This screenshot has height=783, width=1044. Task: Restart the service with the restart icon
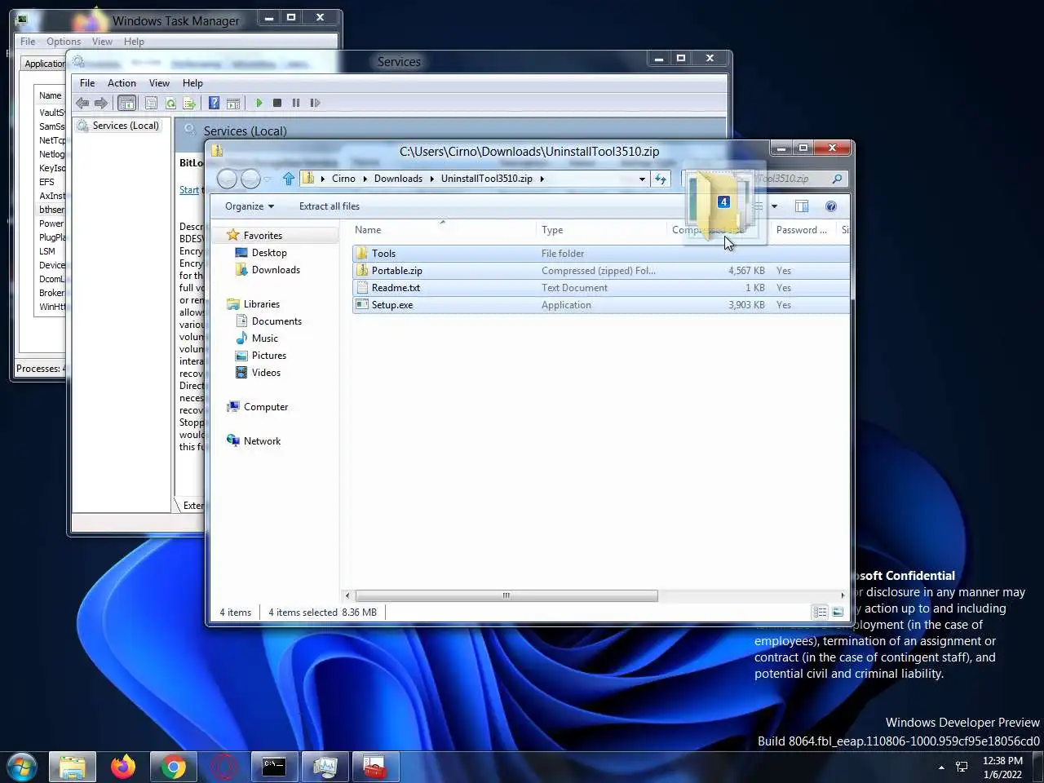click(x=315, y=103)
